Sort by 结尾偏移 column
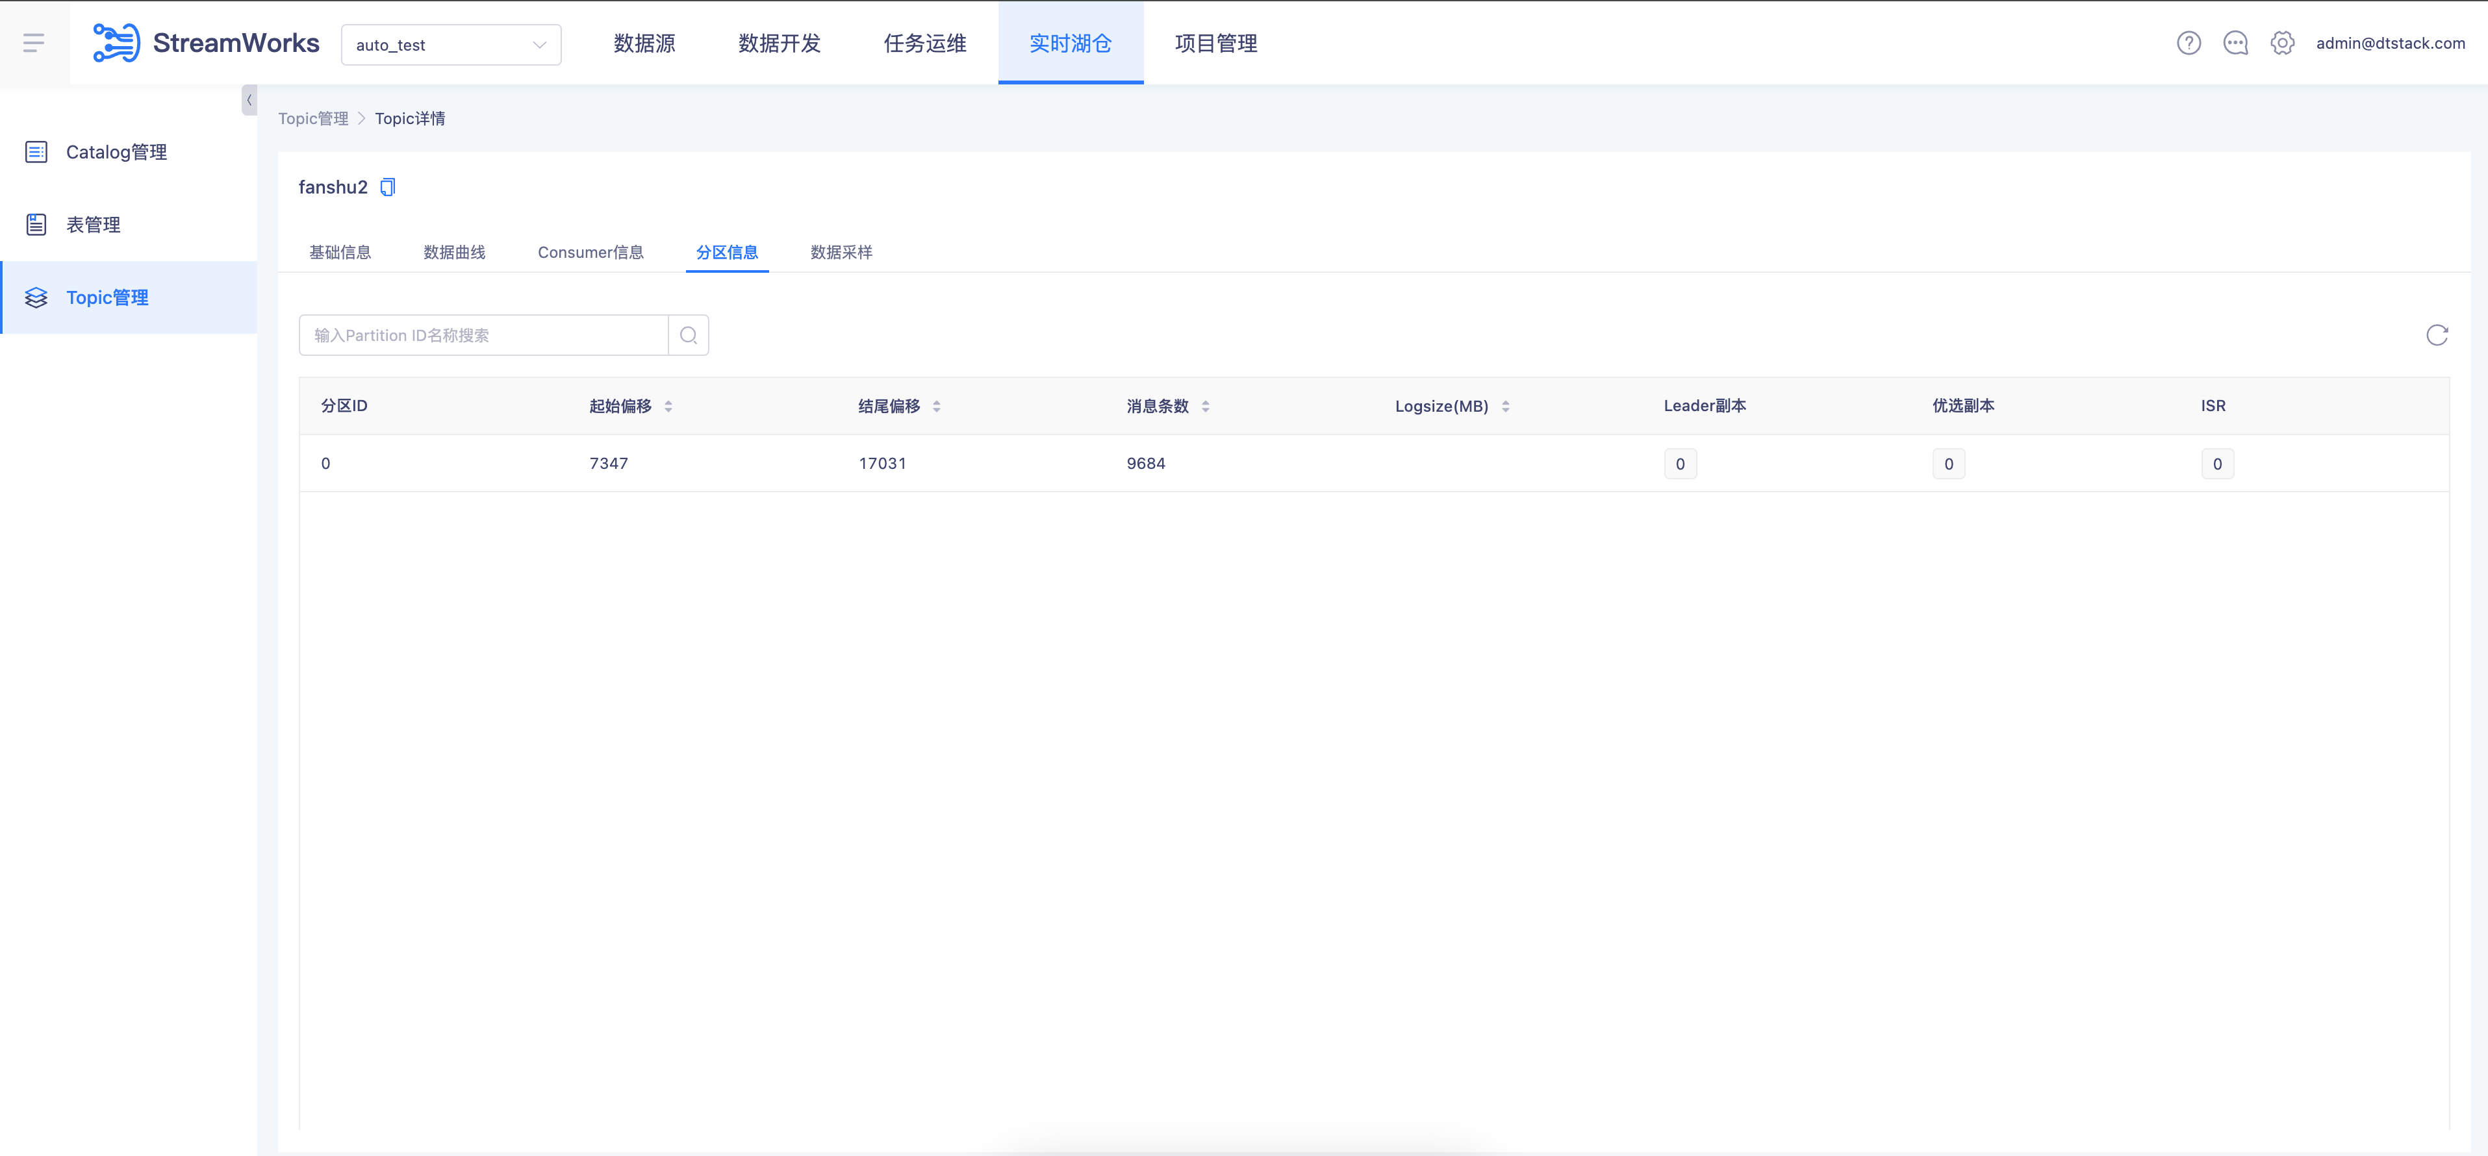2488x1156 pixels. 937,407
